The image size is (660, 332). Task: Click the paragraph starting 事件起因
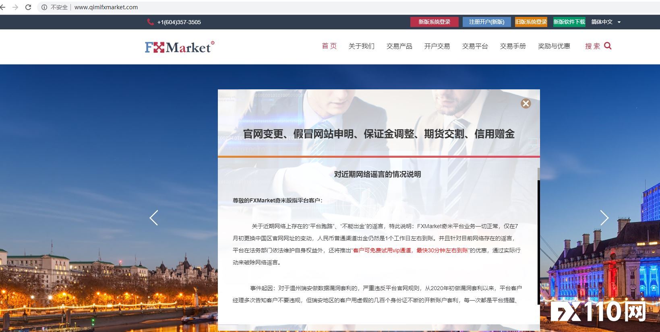pos(377,294)
